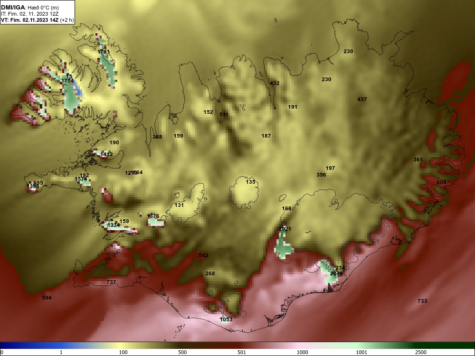Click the 268 height label
Viewport: 475px width, 356px height.
pyautogui.click(x=210, y=274)
